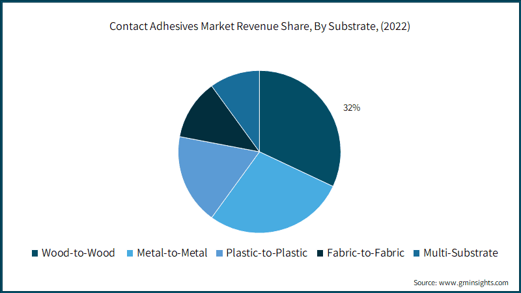The image size is (521, 293).
Task: Click the Source: www.gminsights.com text
Action: (x=461, y=283)
